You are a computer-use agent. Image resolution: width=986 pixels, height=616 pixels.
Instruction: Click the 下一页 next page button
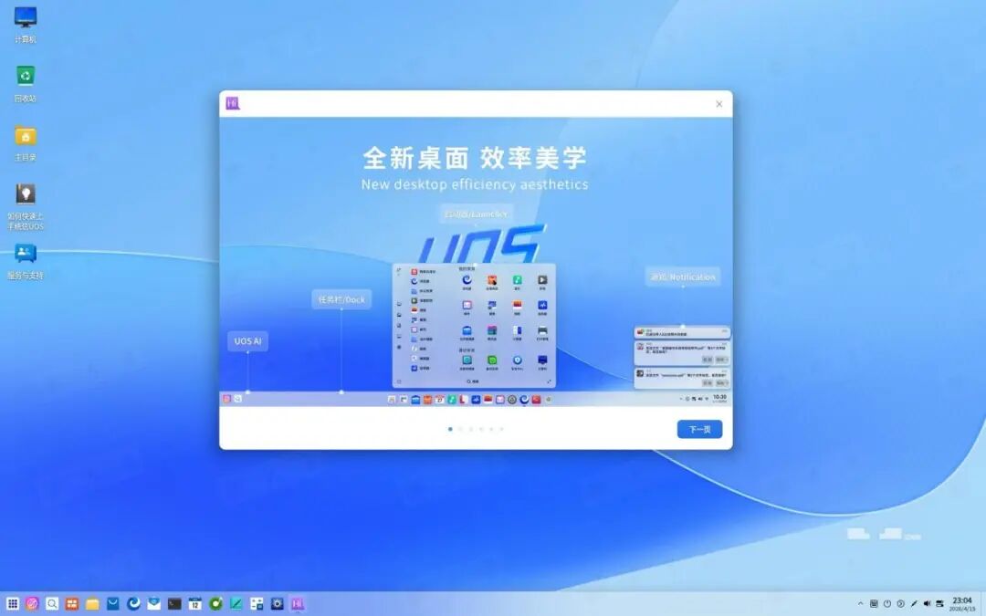click(699, 429)
